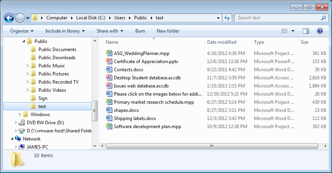Open the Organize menu

point(22,31)
